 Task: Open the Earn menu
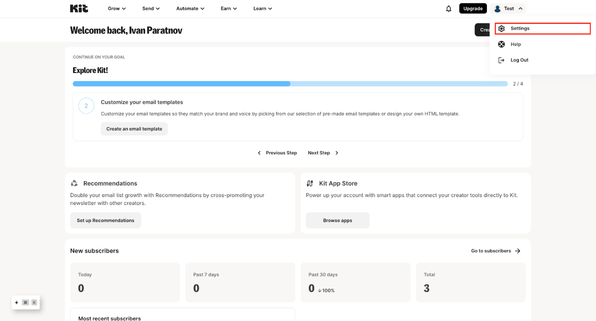pos(228,8)
